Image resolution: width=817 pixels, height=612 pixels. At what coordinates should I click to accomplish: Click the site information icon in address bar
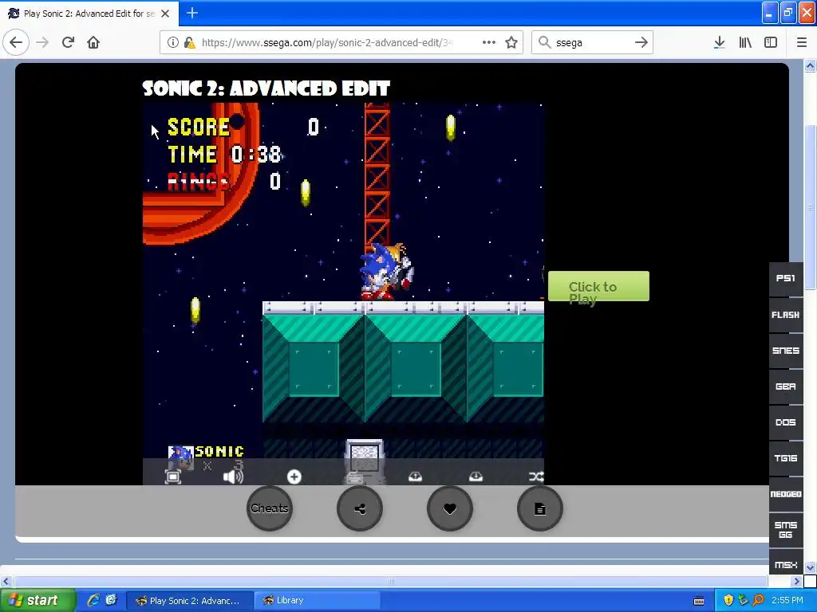point(173,42)
